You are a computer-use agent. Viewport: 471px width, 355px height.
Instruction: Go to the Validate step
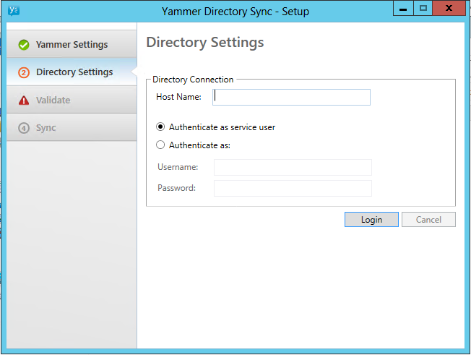coord(72,100)
